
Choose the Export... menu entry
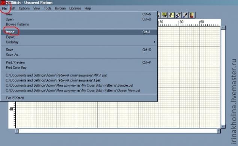79,37
